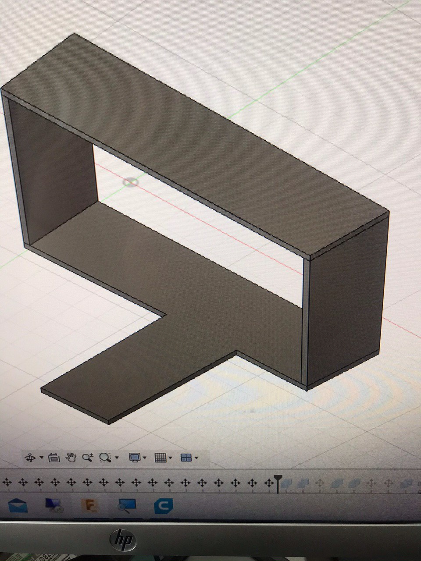Open the Mail app from taskbar
This screenshot has width=421, height=561.
[x=17, y=506]
